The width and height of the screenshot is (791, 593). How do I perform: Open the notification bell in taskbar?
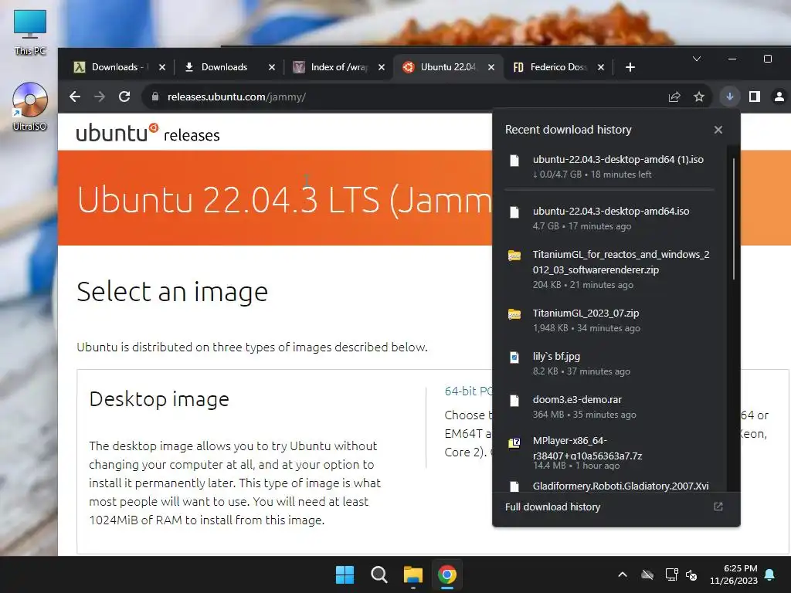[770, 574]
